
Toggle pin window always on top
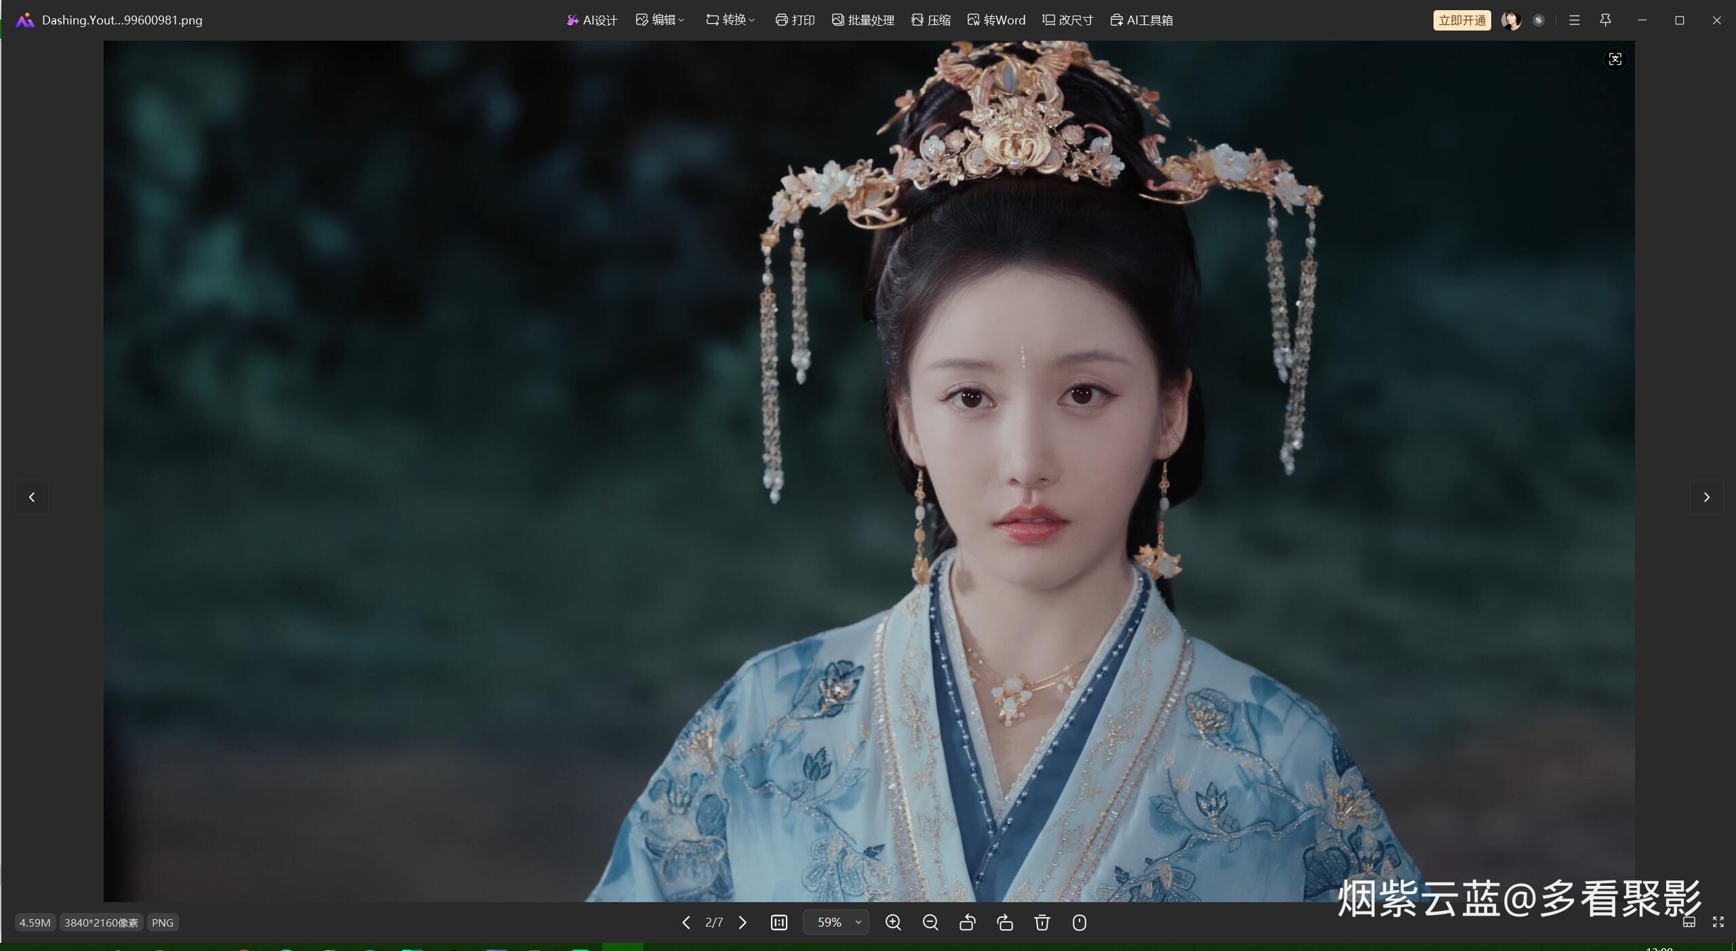tap(1605, 20)
